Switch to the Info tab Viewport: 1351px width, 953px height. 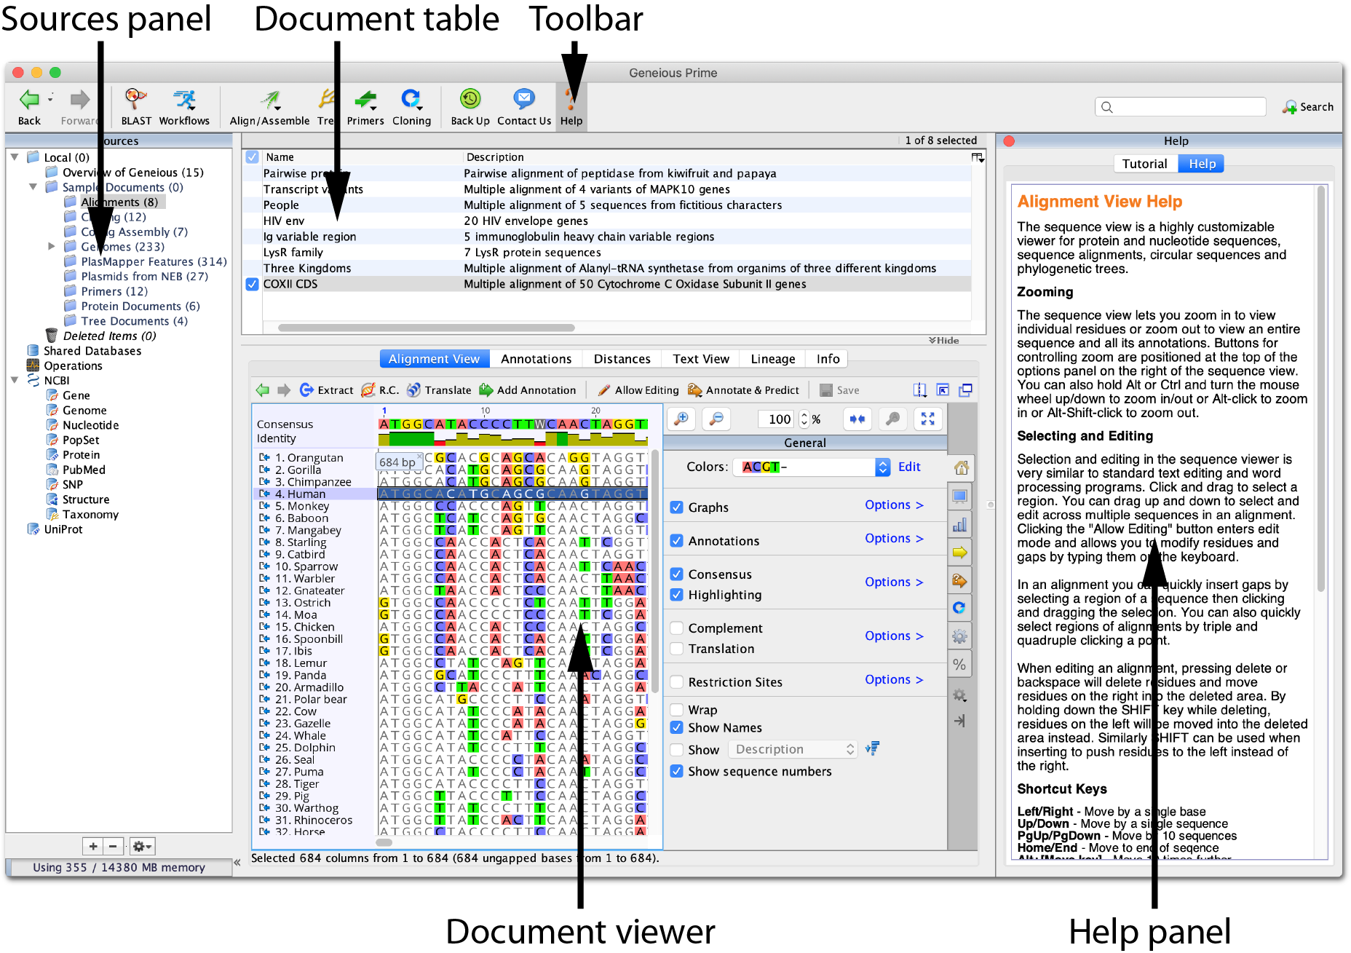(828, 359)
